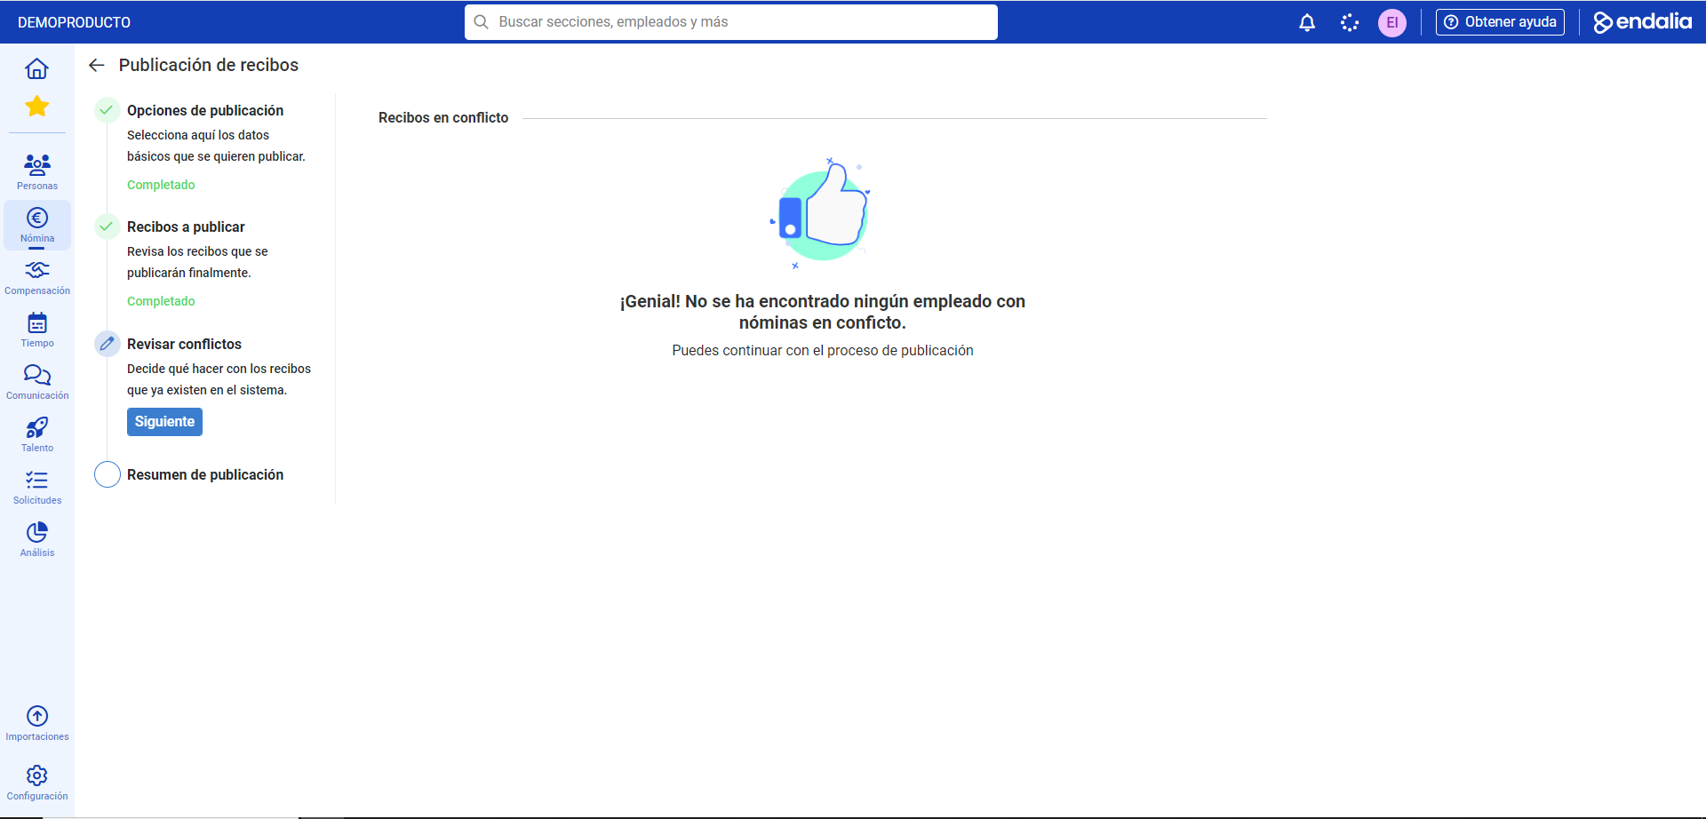This screenshot has height=819, width=1706.
Task: Click Completado under Opciones de publicación
Action: pyautogui.click(x=161, y=185)
